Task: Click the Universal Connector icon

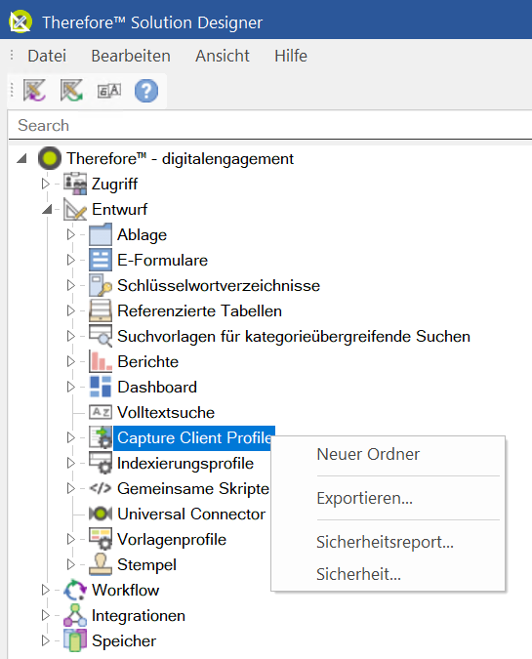Action: (x=101, y=514)
